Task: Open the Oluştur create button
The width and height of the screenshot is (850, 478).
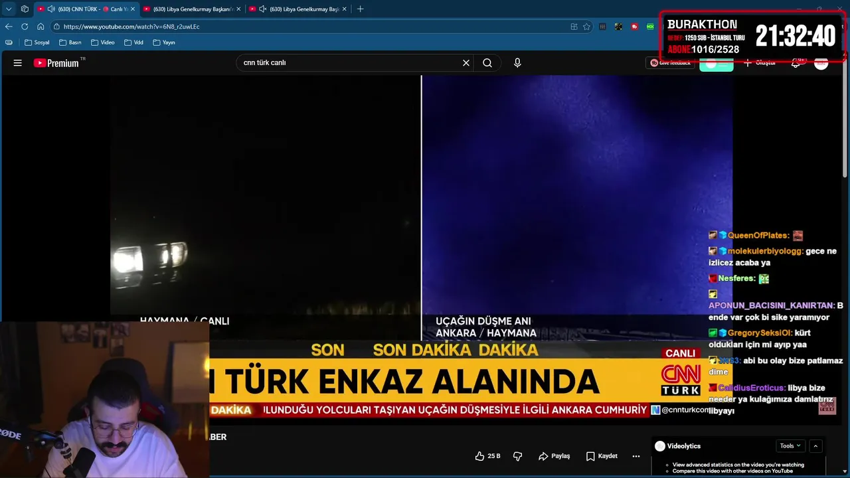Action: tap(760, 63)
